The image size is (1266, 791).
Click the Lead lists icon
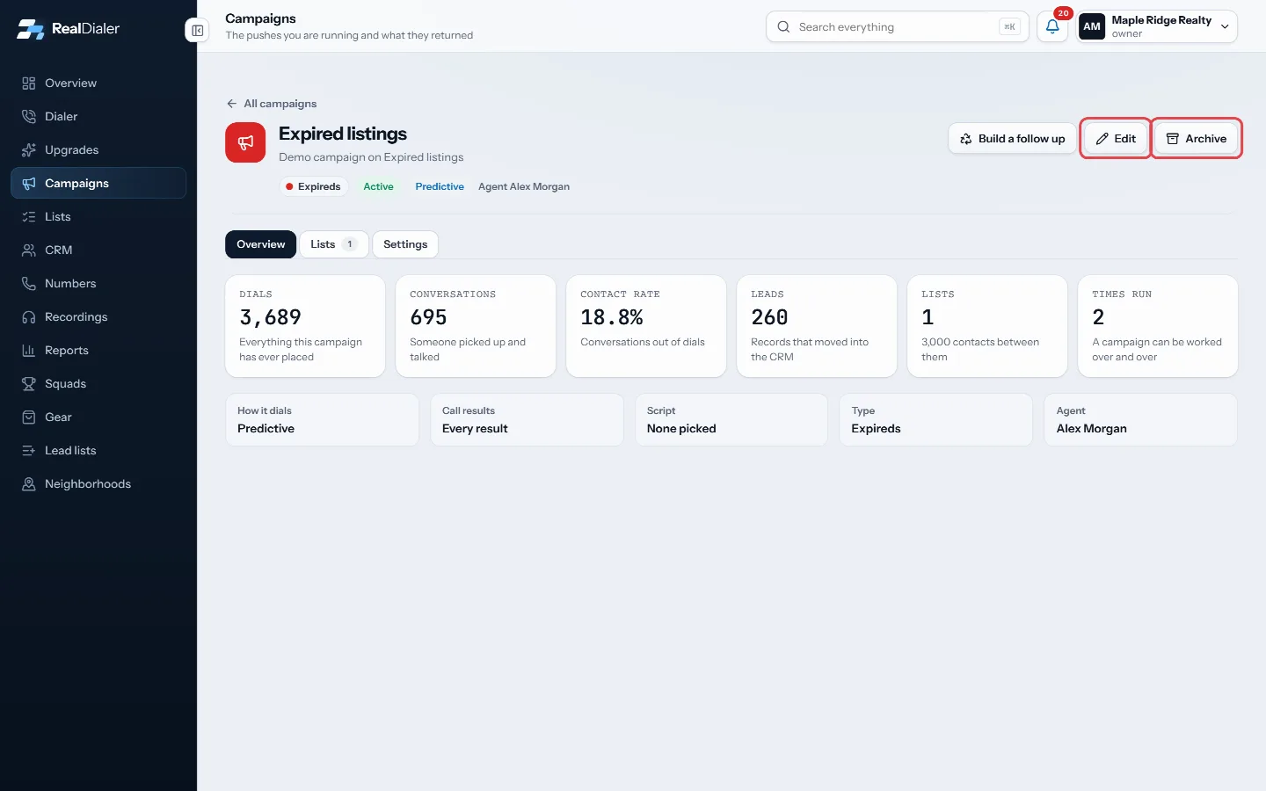pos(29,451)
